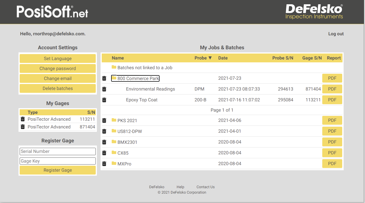The height and width of the screenshot is (203, 365).
Task: Generate PDF report for PKS 2021
Action: click(x=332, y=120)
